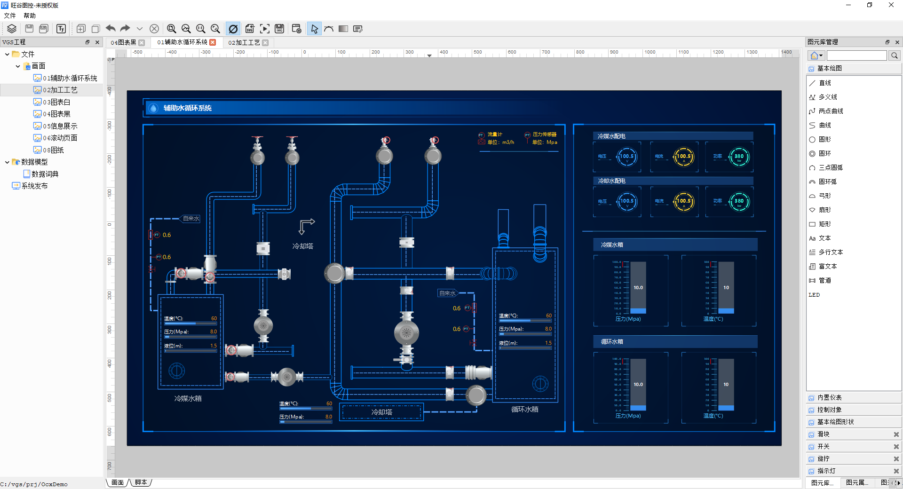Select the curve drawing tool in toolbar
The height and width of the screenshot is (489, 903).
[x=329, y=29]
